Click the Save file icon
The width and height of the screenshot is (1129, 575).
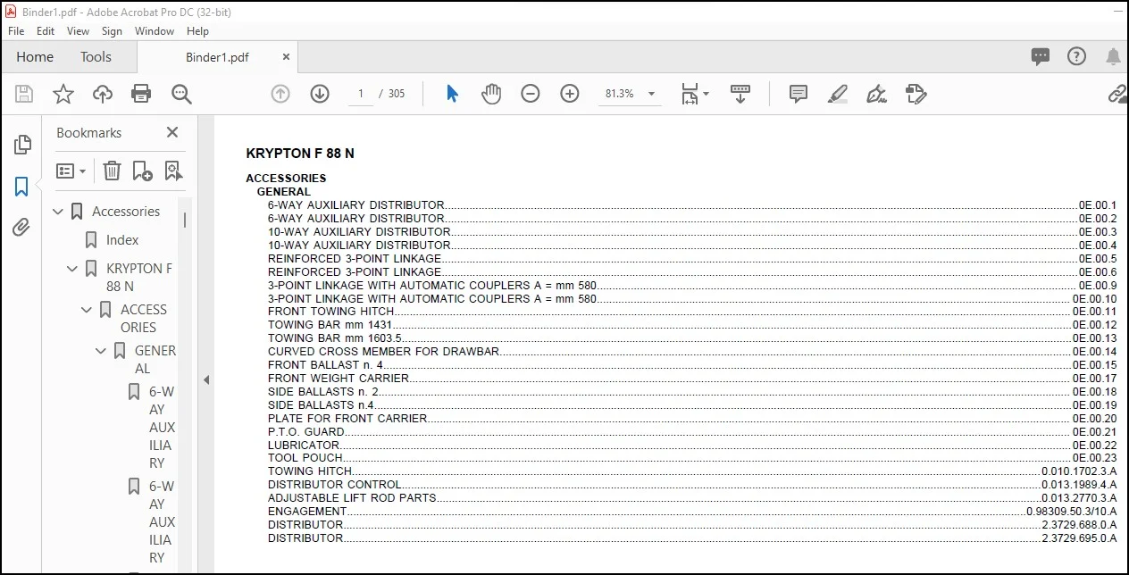click(24, 94)
